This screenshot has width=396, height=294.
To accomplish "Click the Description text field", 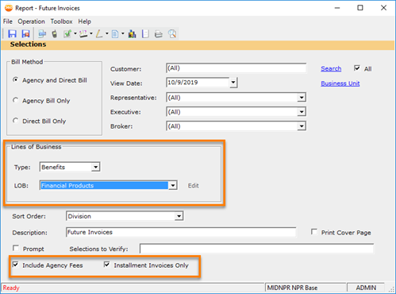I will [x=181, y=232].
